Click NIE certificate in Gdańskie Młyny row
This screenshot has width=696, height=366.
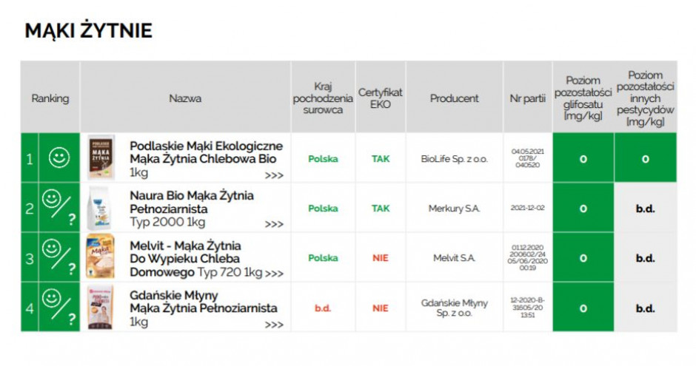pos(381,308)
